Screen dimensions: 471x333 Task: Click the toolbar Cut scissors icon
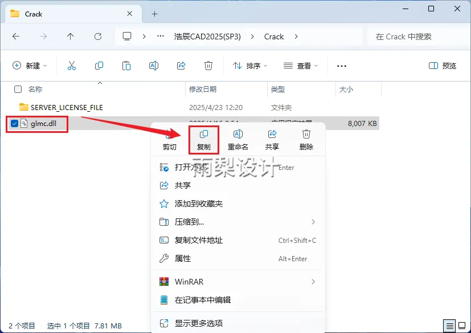[72, 66]
